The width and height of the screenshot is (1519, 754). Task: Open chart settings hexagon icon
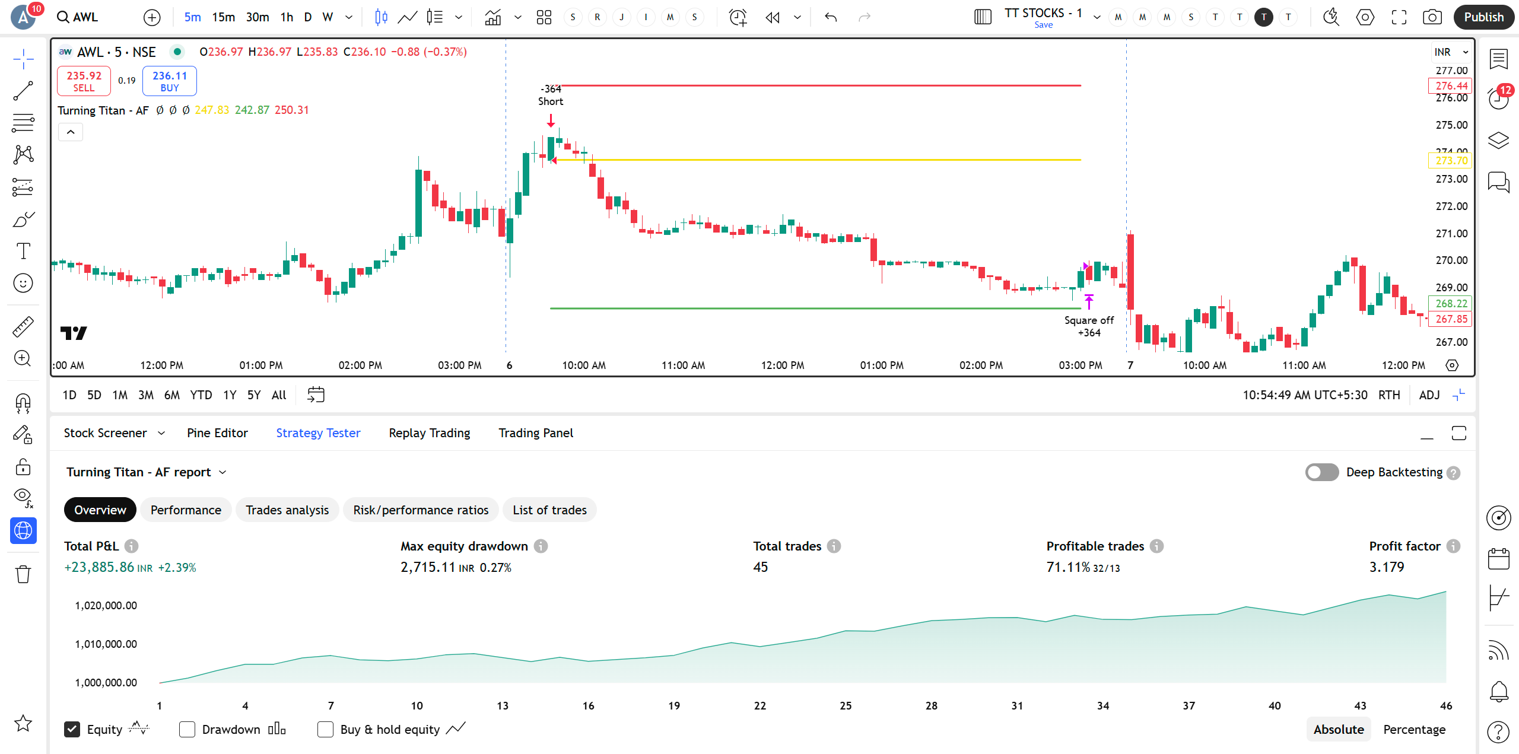coord(1365,17)
